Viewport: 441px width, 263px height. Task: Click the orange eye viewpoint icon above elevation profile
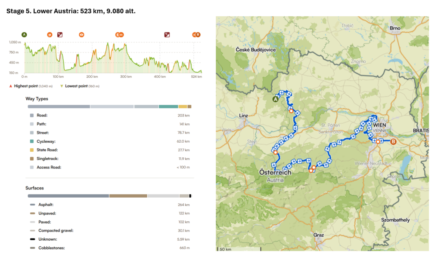point(81,34)
